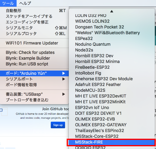Choose Blynk: Run USB script
Screen dimensions: 156x149
point(34,64)
